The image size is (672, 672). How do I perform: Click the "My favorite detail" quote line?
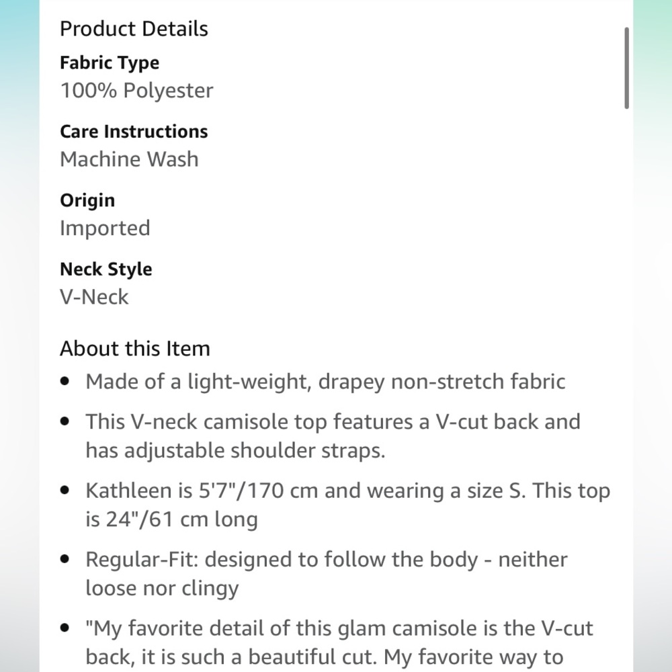pyautogui.click(x=339, y=629)
